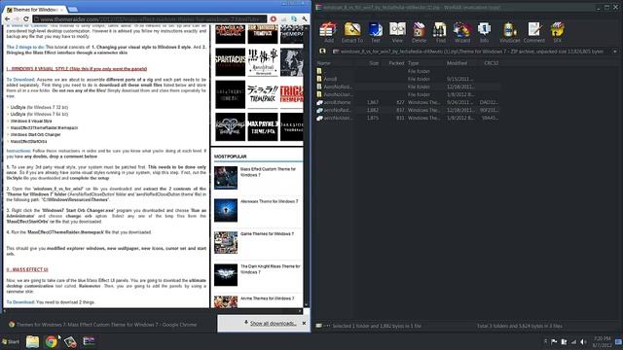The image size is (623, 350).
Task: Click the WinRAR taskbar icon
Action: [89, 341]
